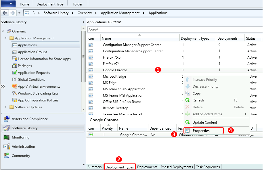The height and width of the screenshot is (171, 264).
Task: Sort by the Status column header
Action: 253,39
